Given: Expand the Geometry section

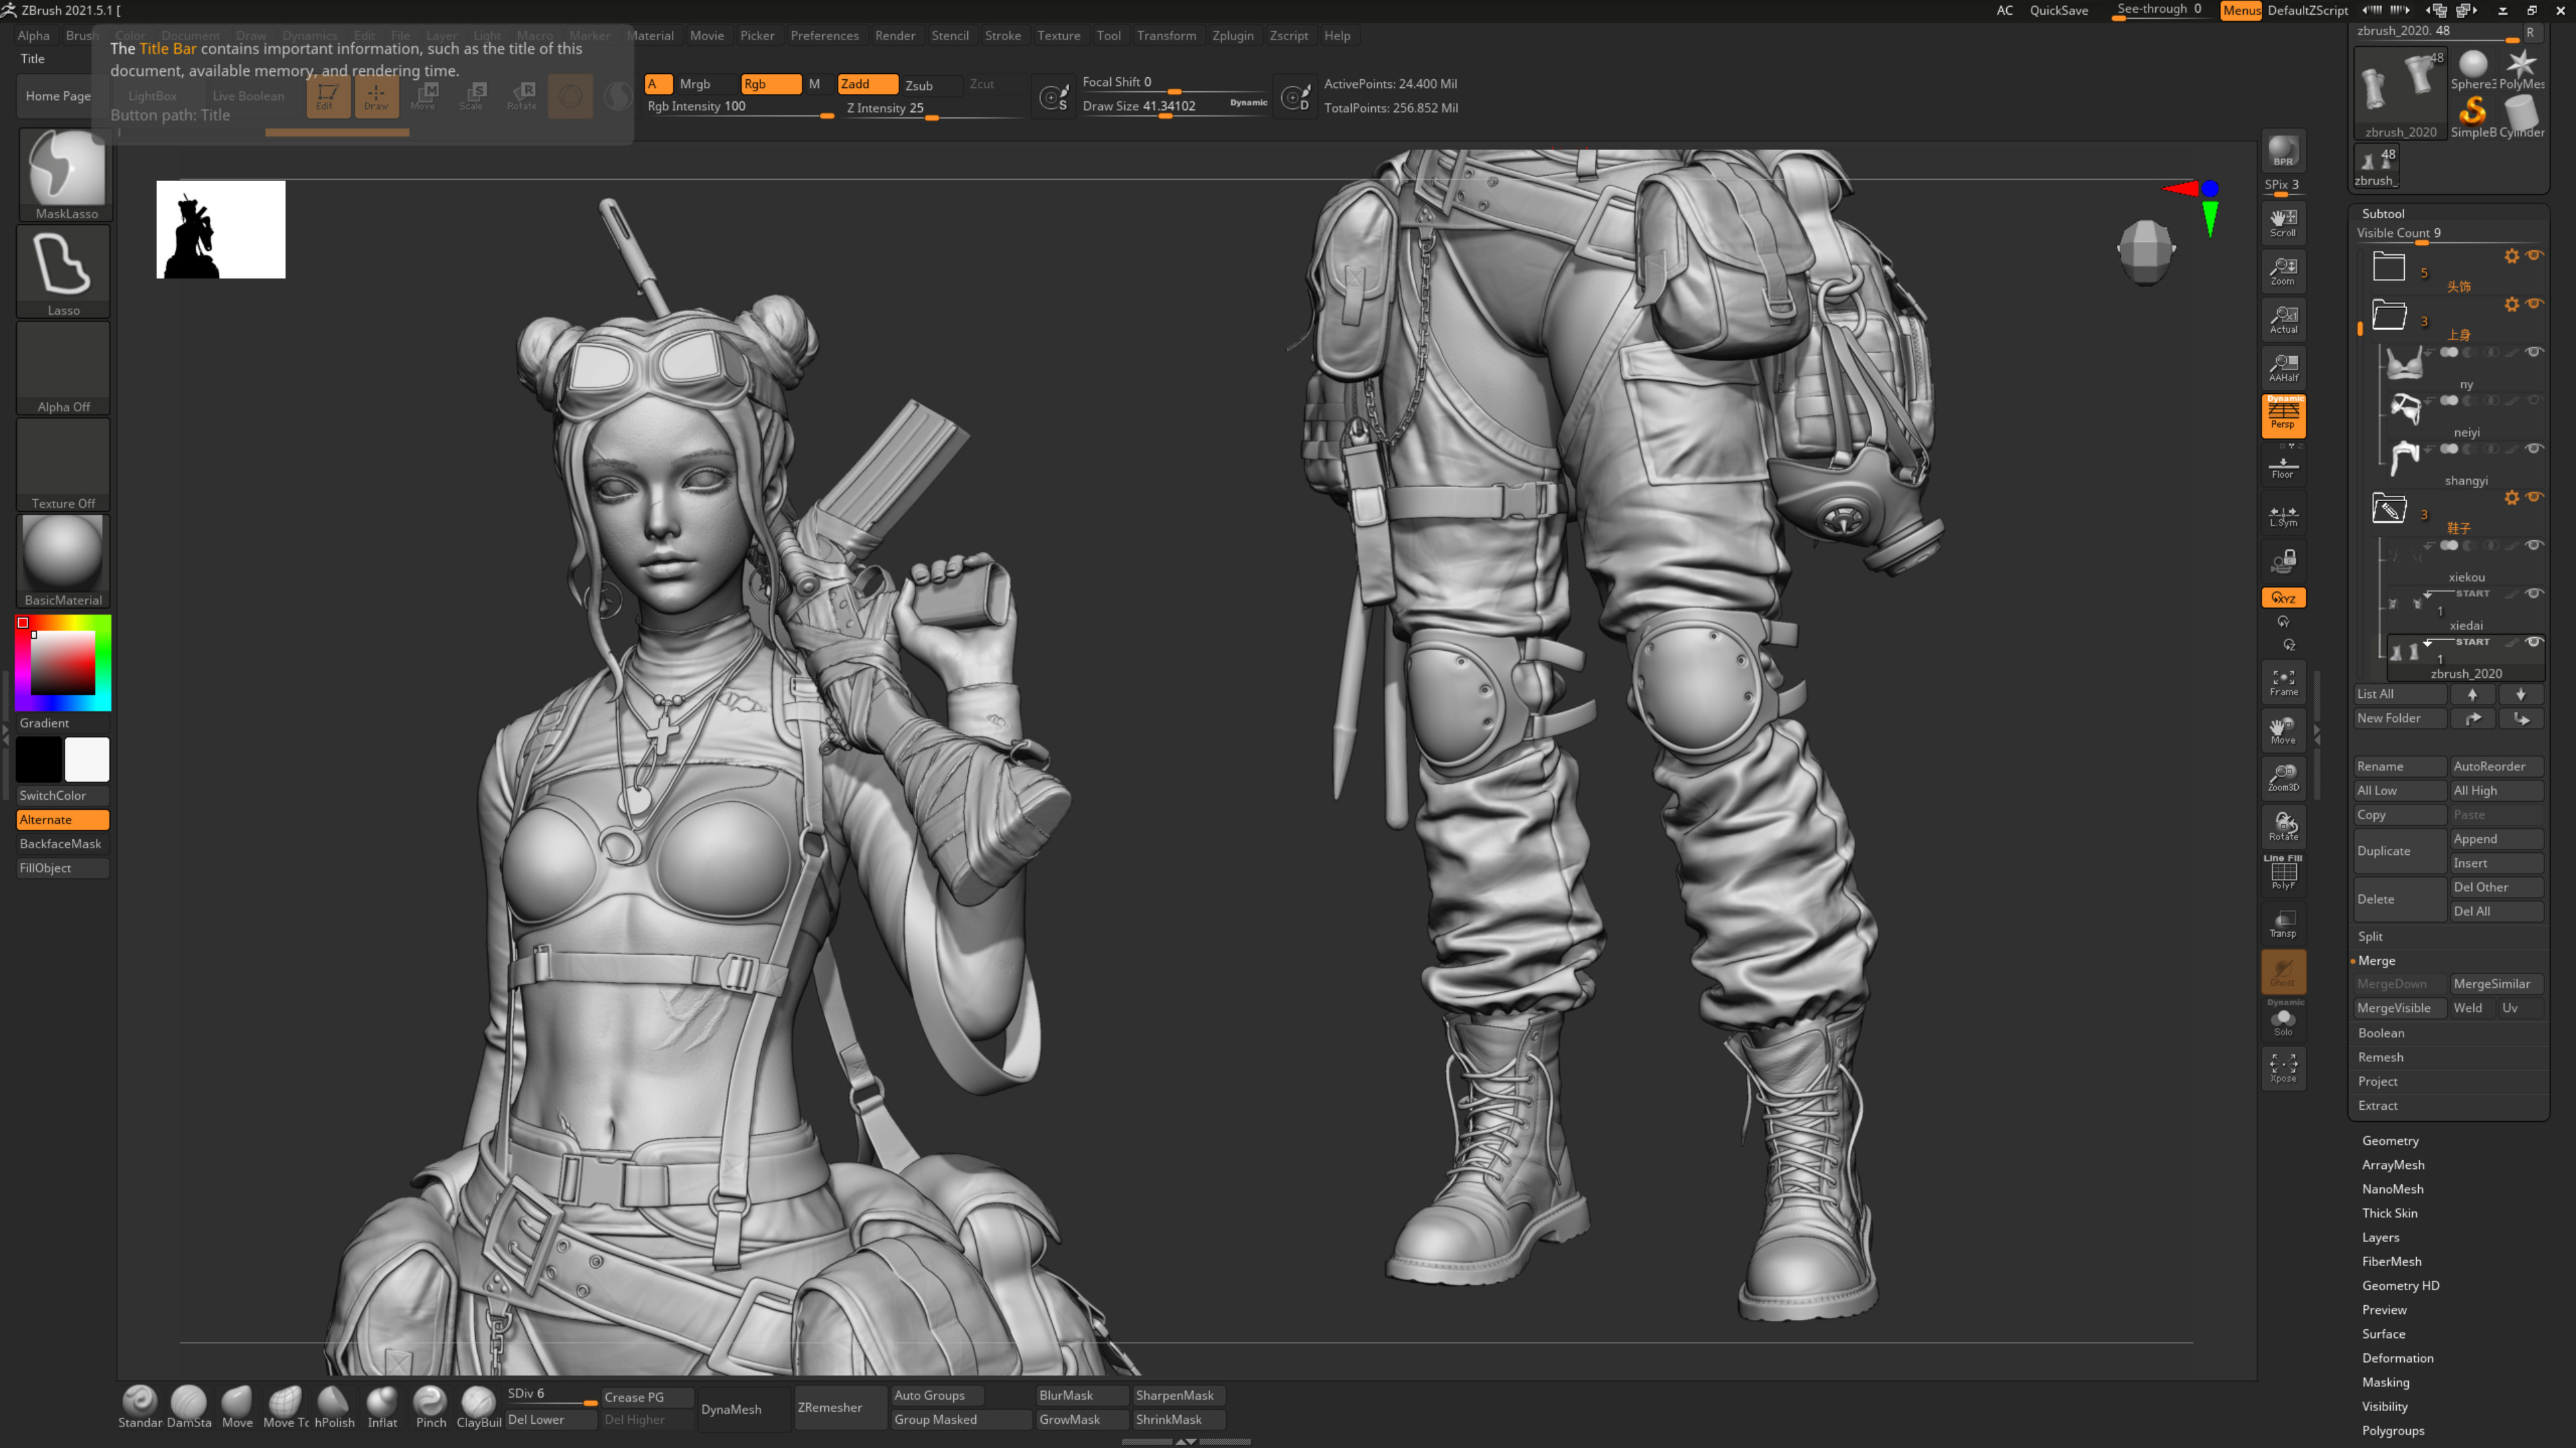Looking at the screenshot, I should 2390,1140.
